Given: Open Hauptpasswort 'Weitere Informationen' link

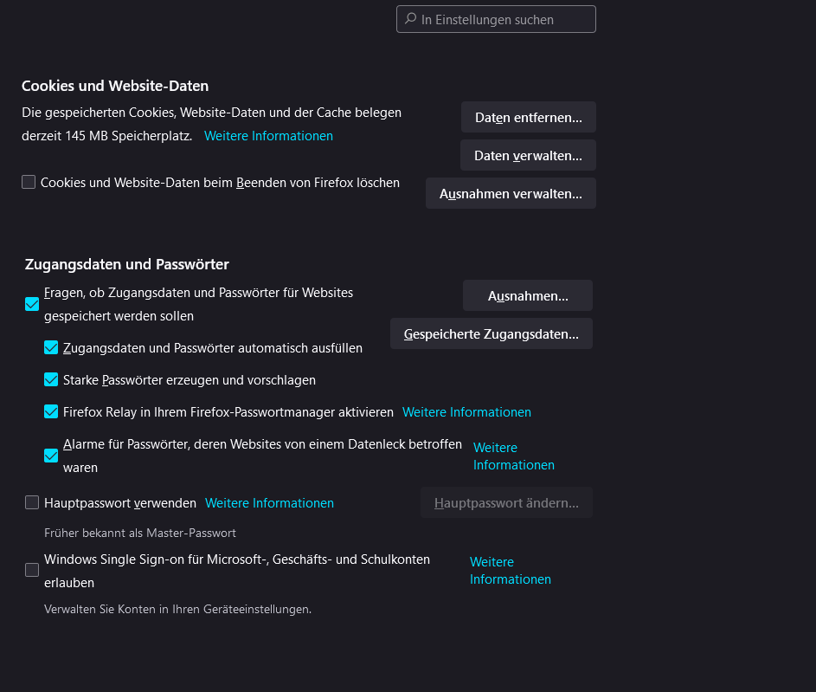Looking at the screenshot, I should (x=269, y=503).
